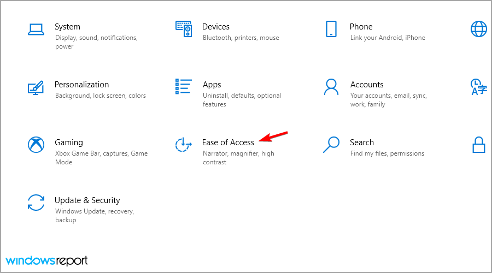Open the System laptop icon

pyautogui.click(x=36, y=29)
